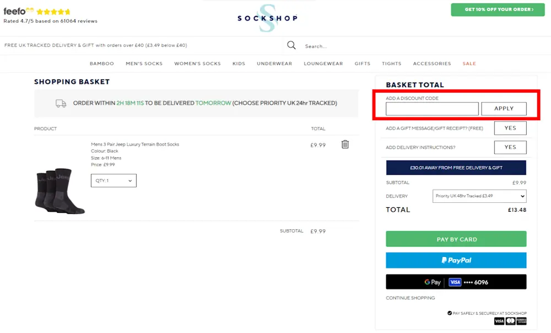Click Yes for gift message

[x=510, y=128]
